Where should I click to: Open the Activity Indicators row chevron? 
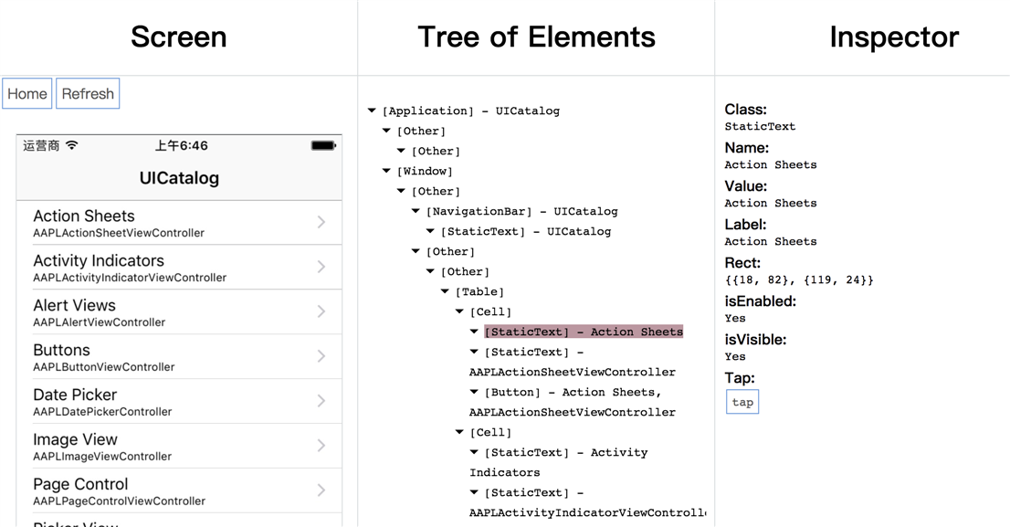click(321, 267)
